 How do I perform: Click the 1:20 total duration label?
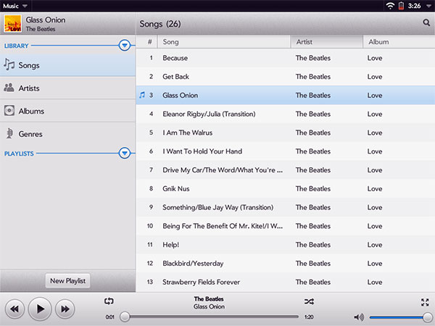tap(309, 317)
